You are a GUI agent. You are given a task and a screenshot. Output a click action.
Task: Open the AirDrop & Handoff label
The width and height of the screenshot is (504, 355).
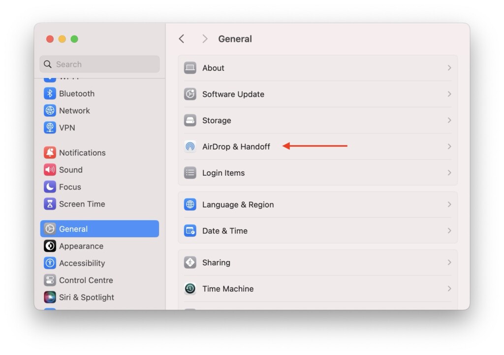pyautogui.click(x=236, y=147)
